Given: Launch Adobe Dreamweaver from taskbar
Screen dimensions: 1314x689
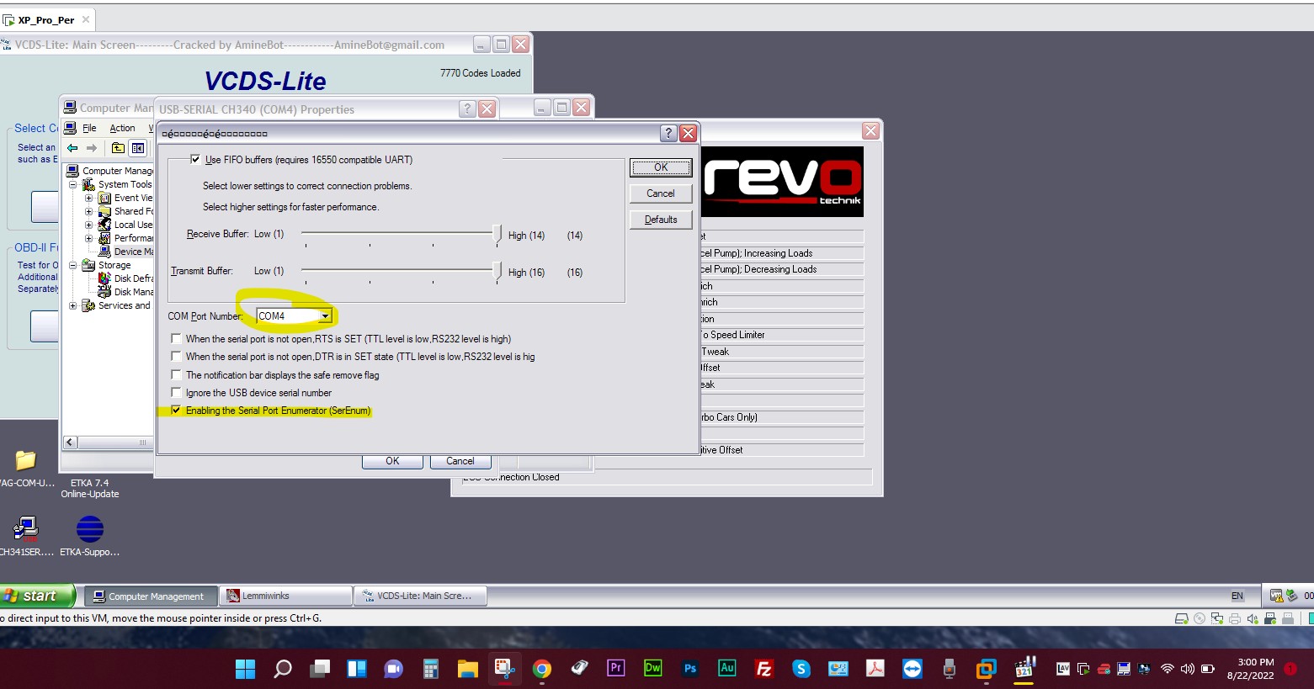Looking at the screenshot, I should point(653,668).
